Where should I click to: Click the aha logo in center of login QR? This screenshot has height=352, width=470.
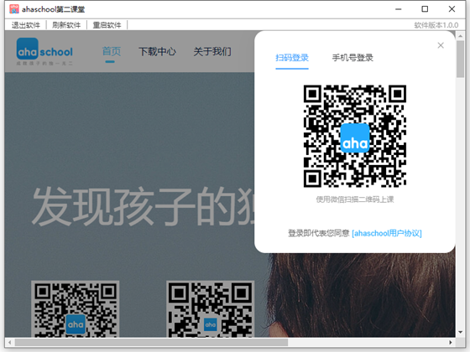point(355,138)
